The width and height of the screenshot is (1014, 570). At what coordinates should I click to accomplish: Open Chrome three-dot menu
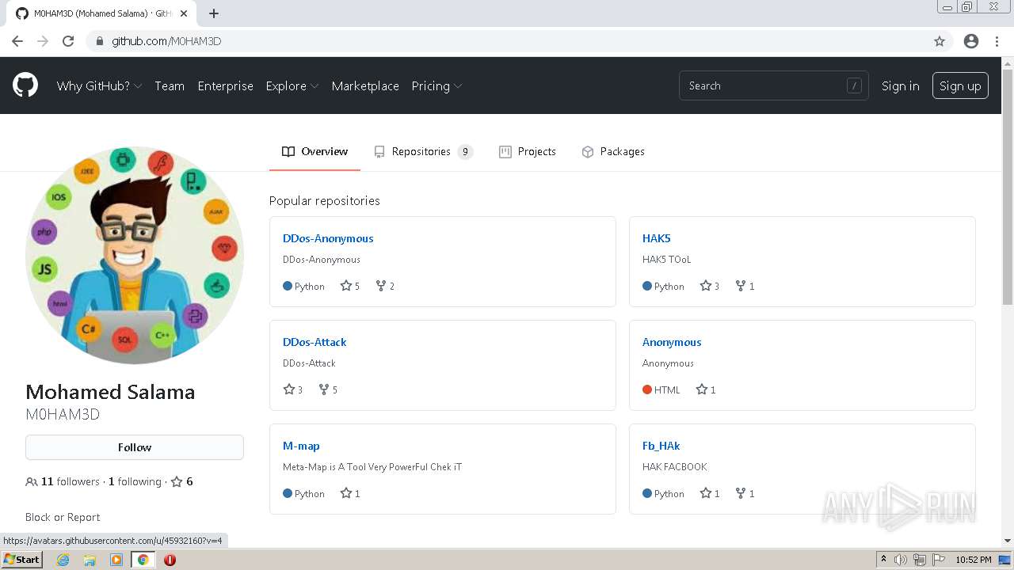coord(997,41)
